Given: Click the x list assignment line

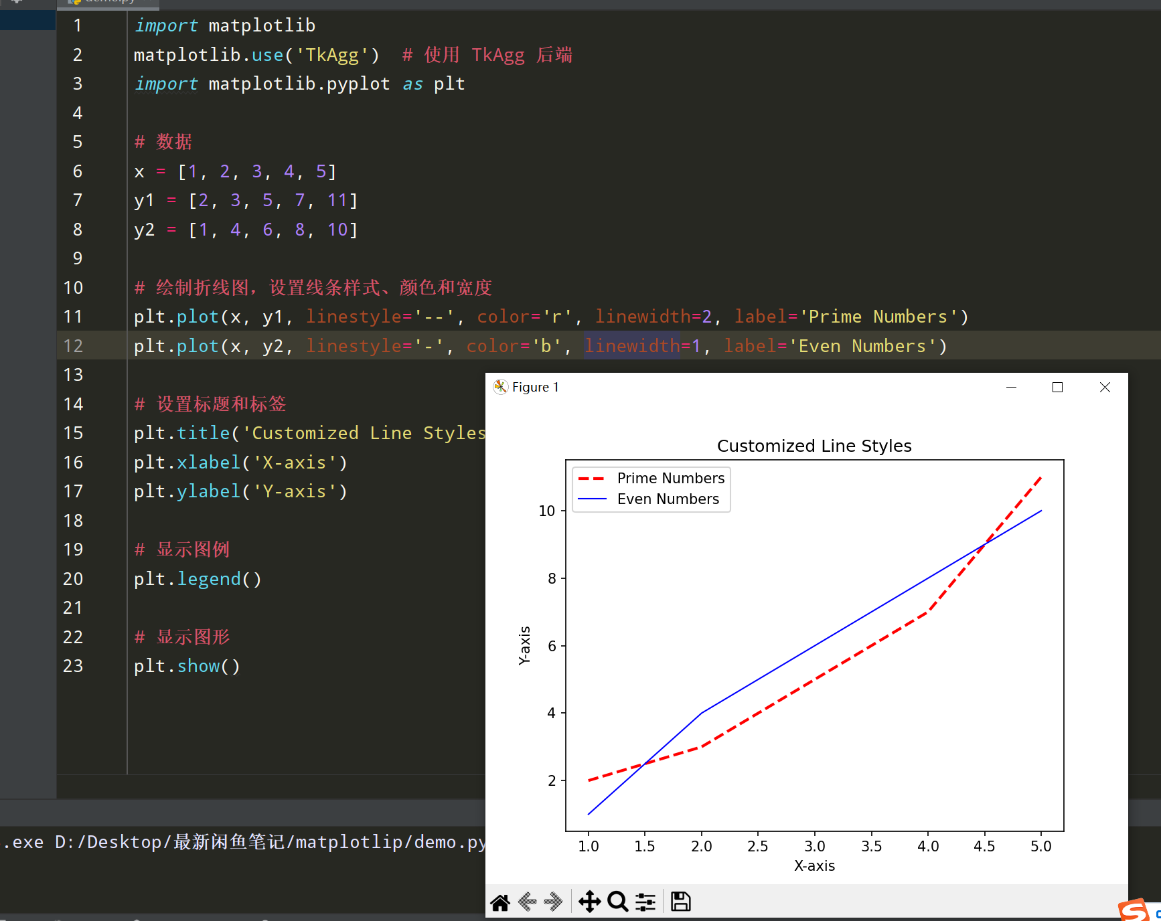Looking at the screenshot, I should (x=235, y=171).
